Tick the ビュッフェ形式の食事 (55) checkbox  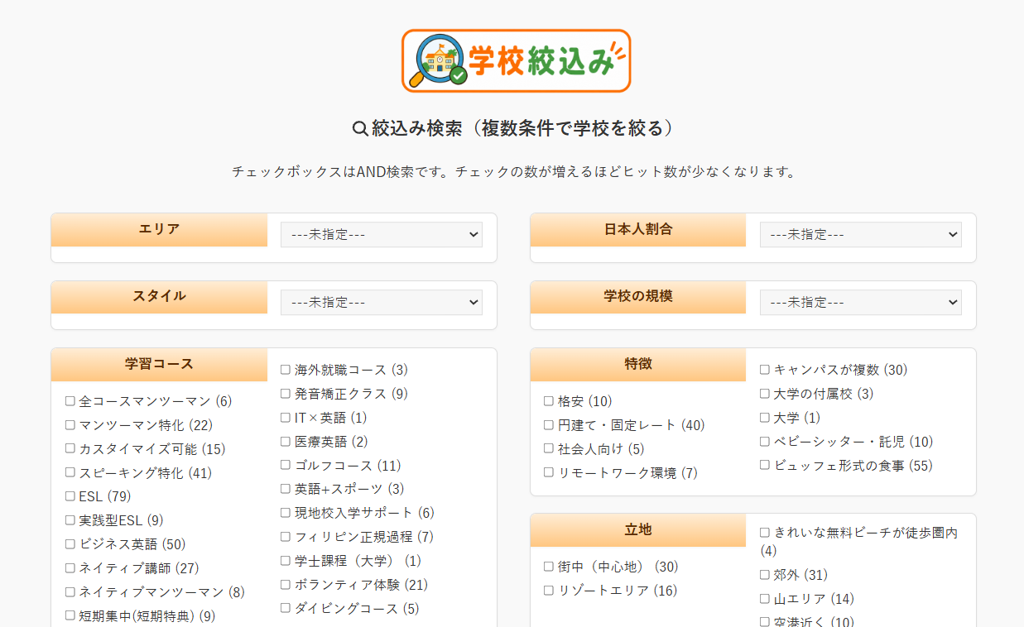(x=765, y=466)
